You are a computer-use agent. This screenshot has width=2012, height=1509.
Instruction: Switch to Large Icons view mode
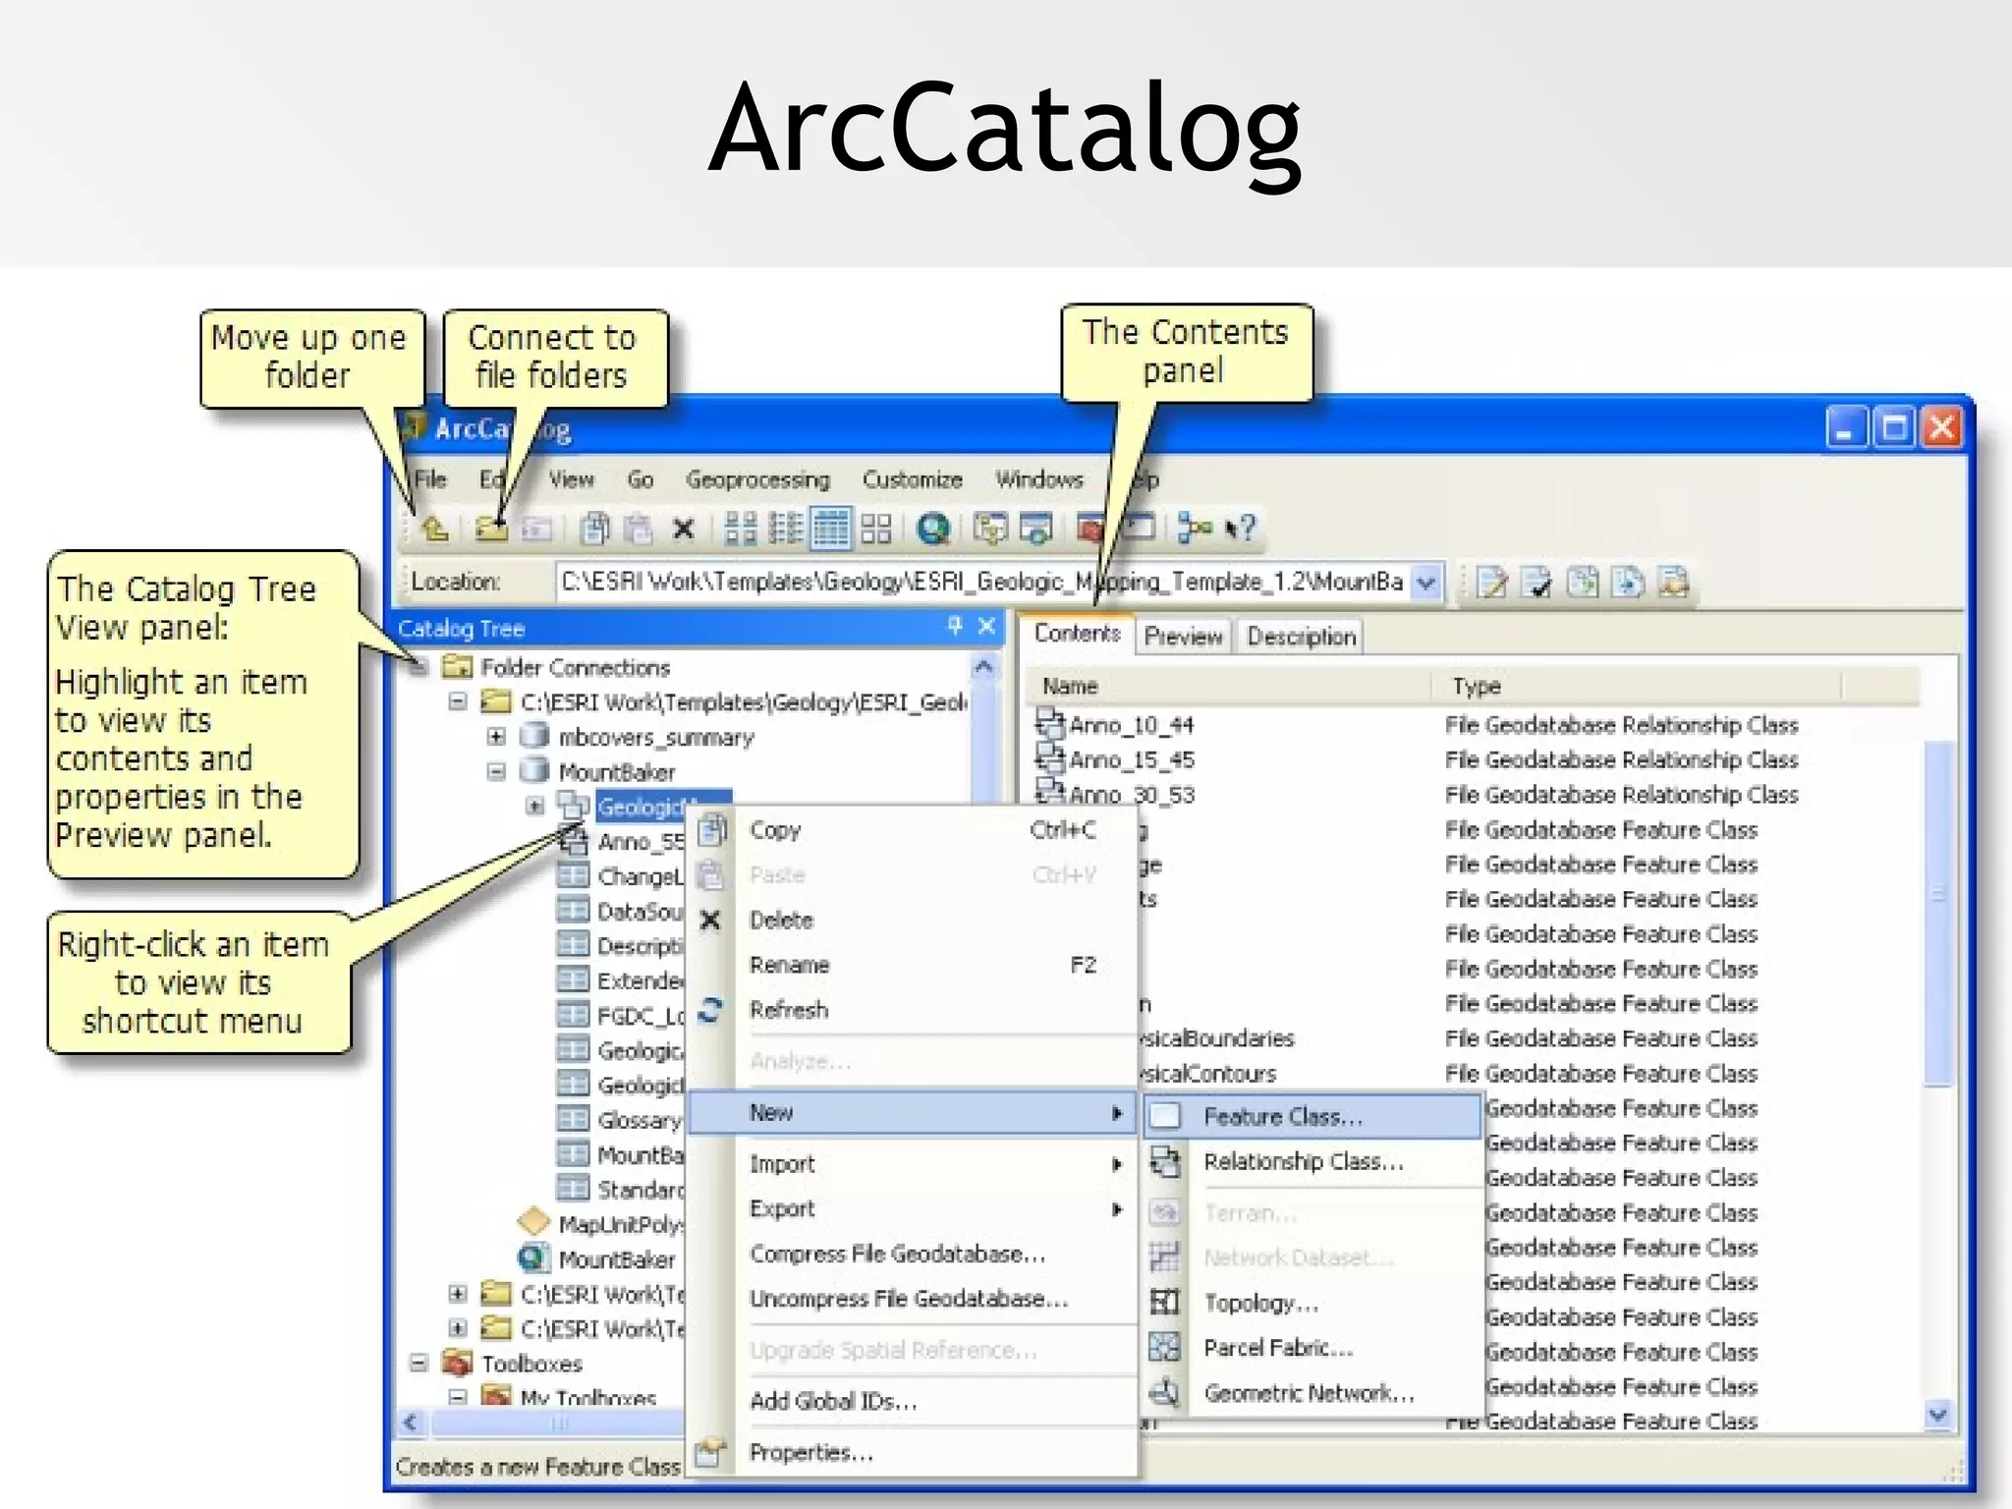tap(741, 529)
